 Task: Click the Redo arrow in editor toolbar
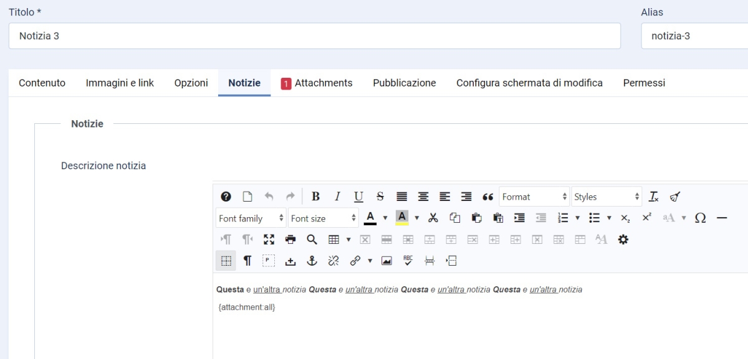click(x=290, y=197)
